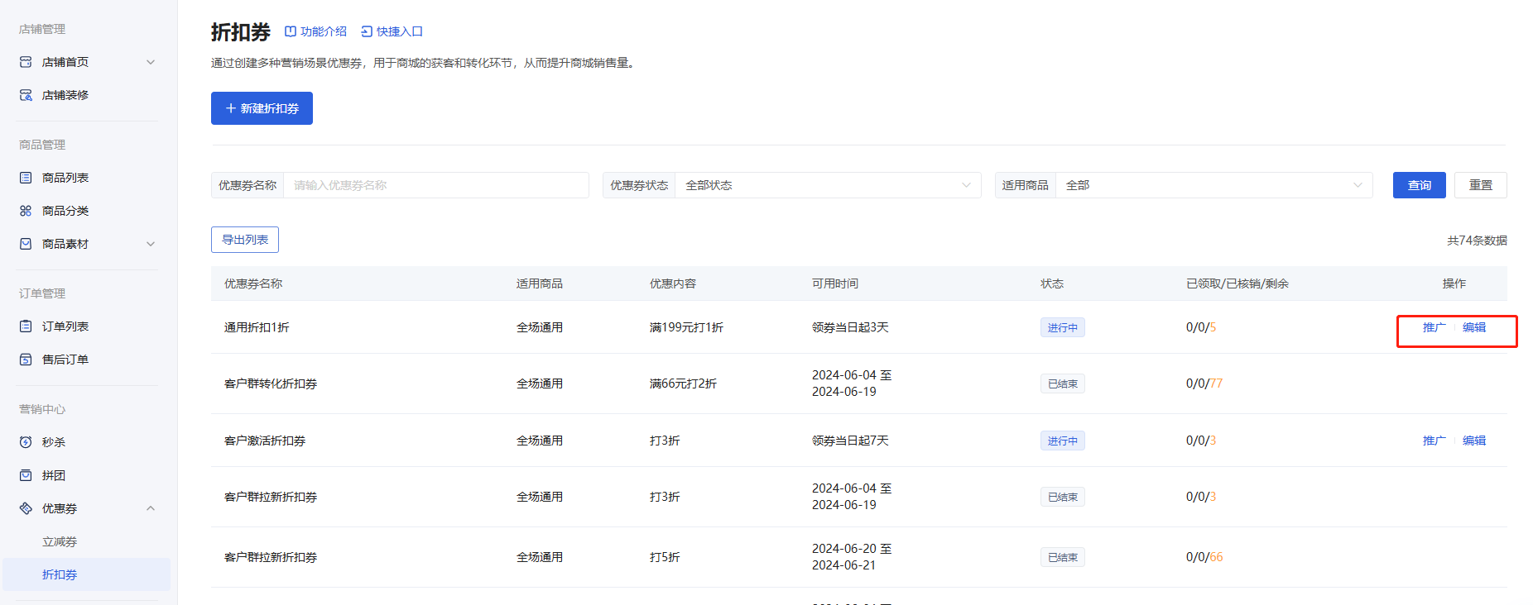Click the 订单列表 order icon
This screenshot has width=1533, height=605.
[26, 326]
